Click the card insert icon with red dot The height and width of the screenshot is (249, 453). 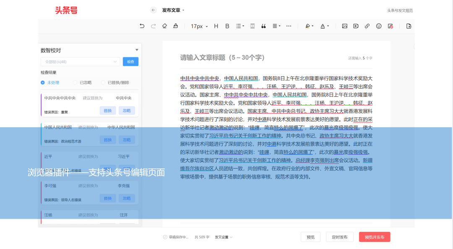(391, 26)
